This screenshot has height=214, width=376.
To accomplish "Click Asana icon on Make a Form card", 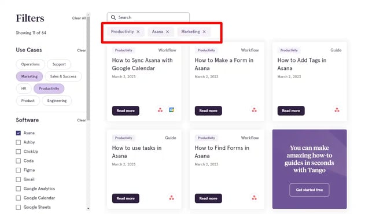I will coord(254,110).
